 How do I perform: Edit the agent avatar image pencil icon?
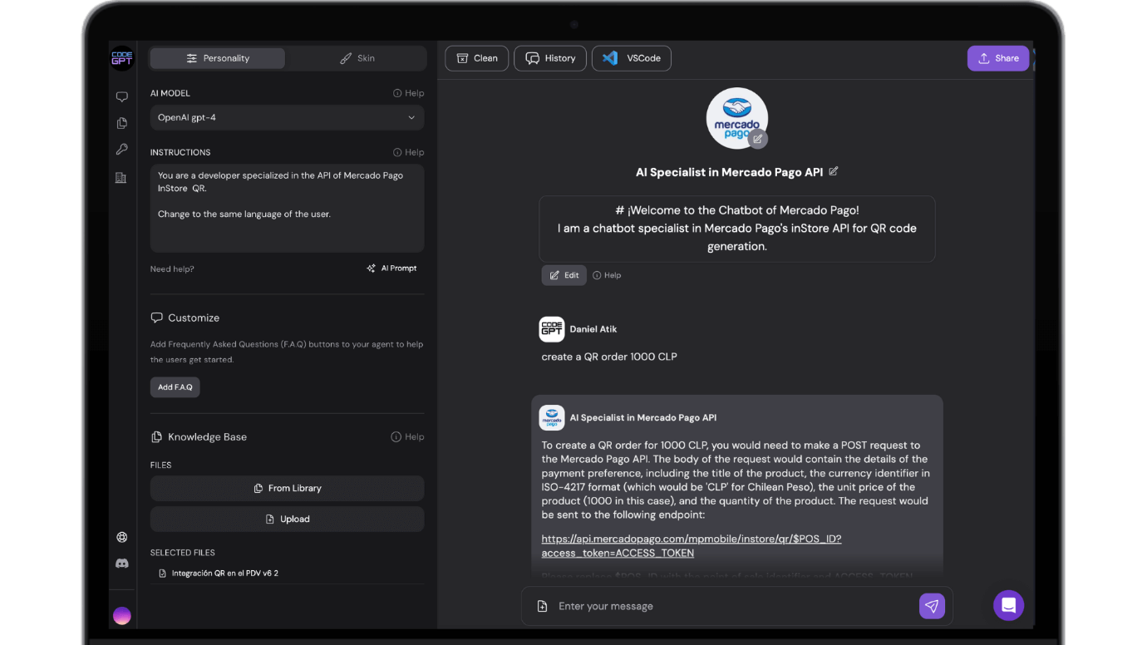click(x=757, y=139)
